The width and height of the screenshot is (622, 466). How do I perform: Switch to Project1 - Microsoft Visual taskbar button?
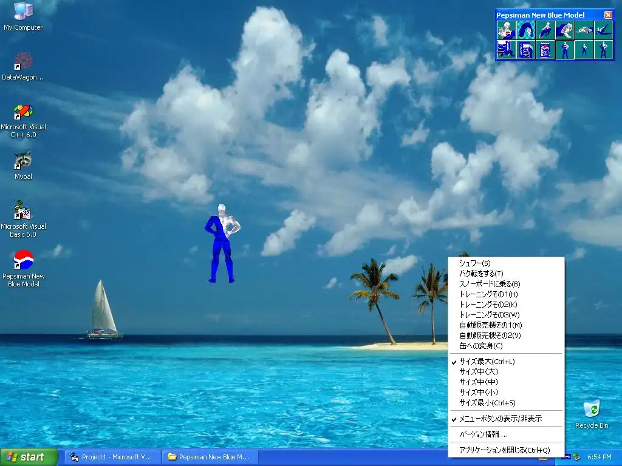(112, 457)
